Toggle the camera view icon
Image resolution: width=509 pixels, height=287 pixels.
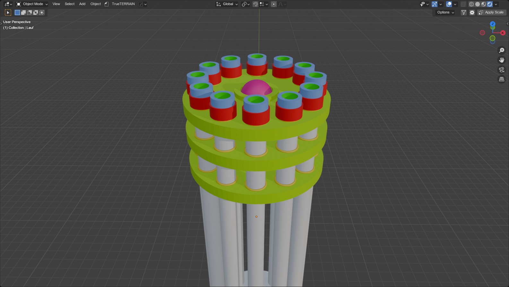pyautogui.click(x=502, y=70)
